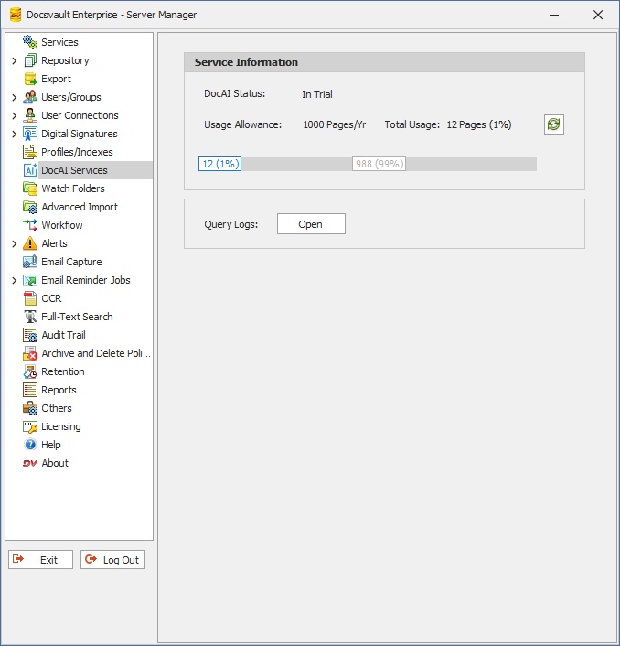Open the Retention label
This screenshot has width=620, height=646.
(62, 371)
